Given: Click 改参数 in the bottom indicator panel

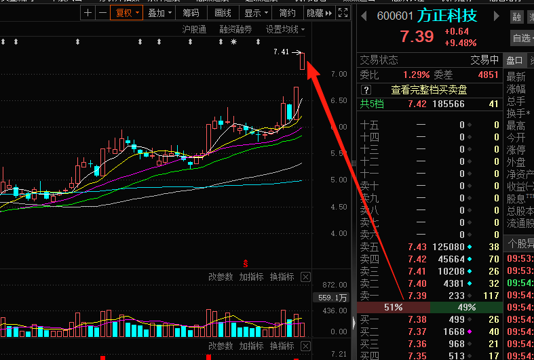Looking at the screenshot, I should click(221, 346).
